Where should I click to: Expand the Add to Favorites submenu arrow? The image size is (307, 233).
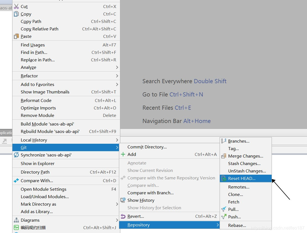click(117, 85)
